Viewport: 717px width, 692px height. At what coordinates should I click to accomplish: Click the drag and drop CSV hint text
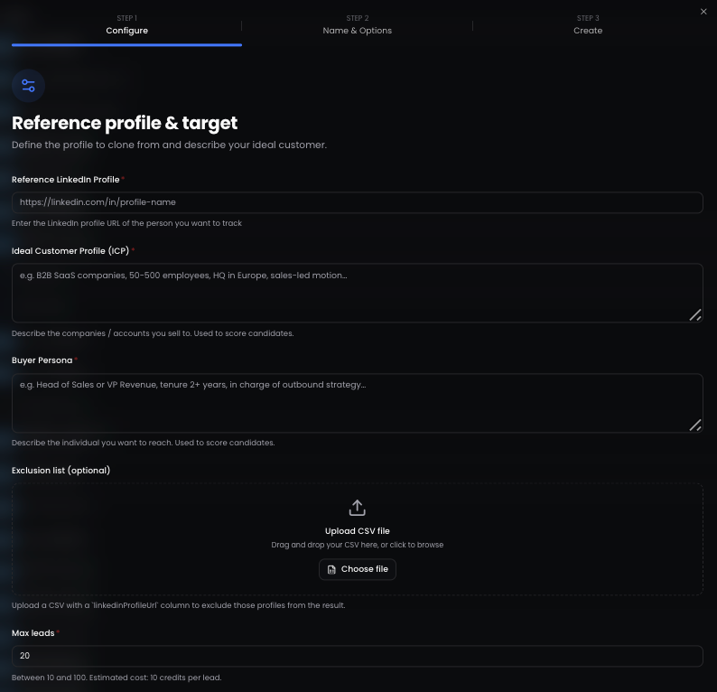357,545
